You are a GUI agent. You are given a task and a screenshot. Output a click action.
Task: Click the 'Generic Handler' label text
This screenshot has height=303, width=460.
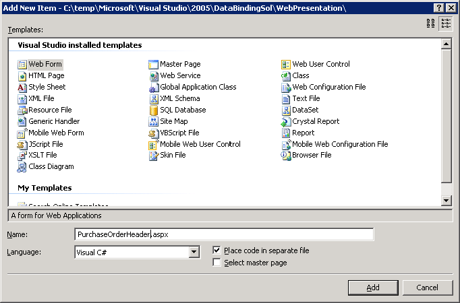pyautogui.click(x=54, y=121)
